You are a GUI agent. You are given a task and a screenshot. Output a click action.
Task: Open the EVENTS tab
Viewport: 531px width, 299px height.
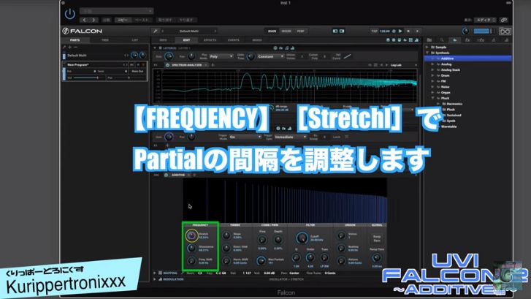233,40
